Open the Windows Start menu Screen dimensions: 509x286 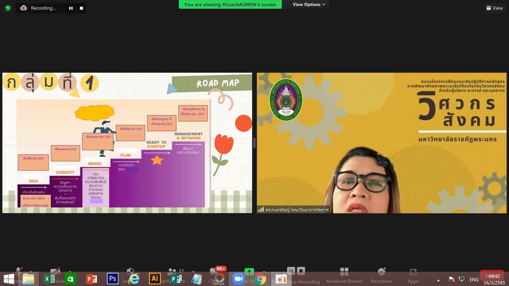[x=9, y=279]
